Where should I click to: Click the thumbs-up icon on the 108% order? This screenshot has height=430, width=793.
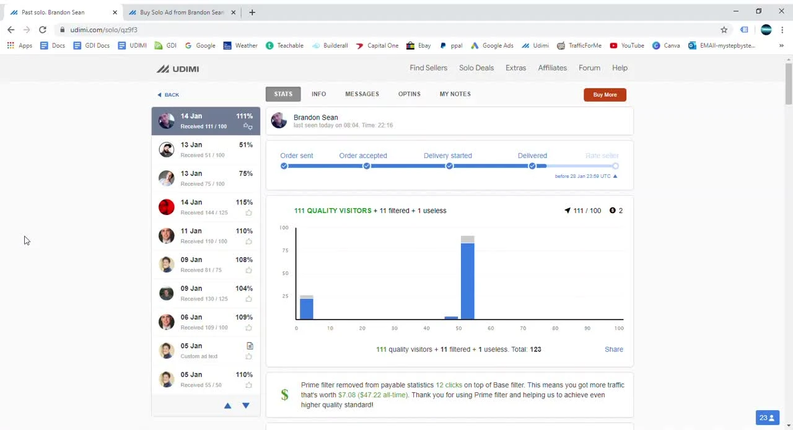point(249,270)
